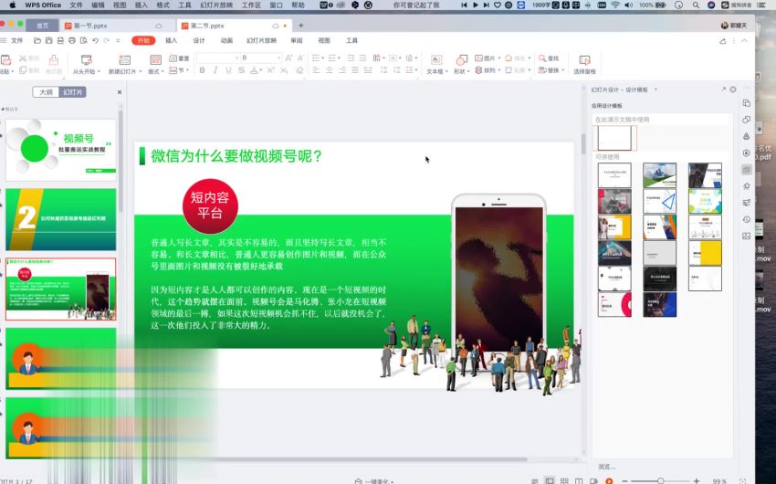Open the 工具 ribbon tab

(x=351, y=40)
